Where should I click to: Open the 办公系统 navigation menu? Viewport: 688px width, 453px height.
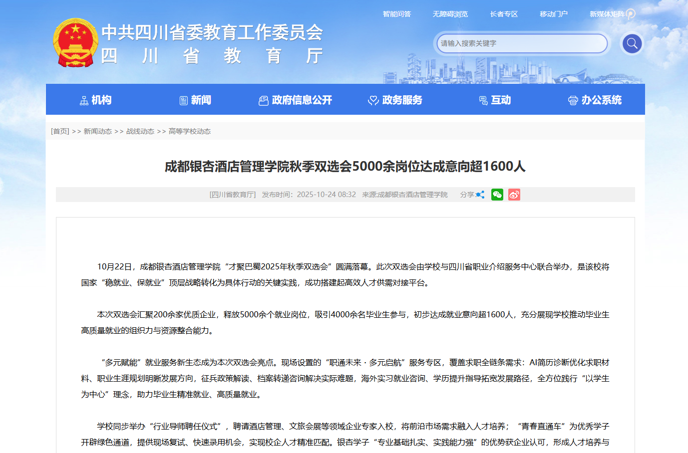click(595, 100)
